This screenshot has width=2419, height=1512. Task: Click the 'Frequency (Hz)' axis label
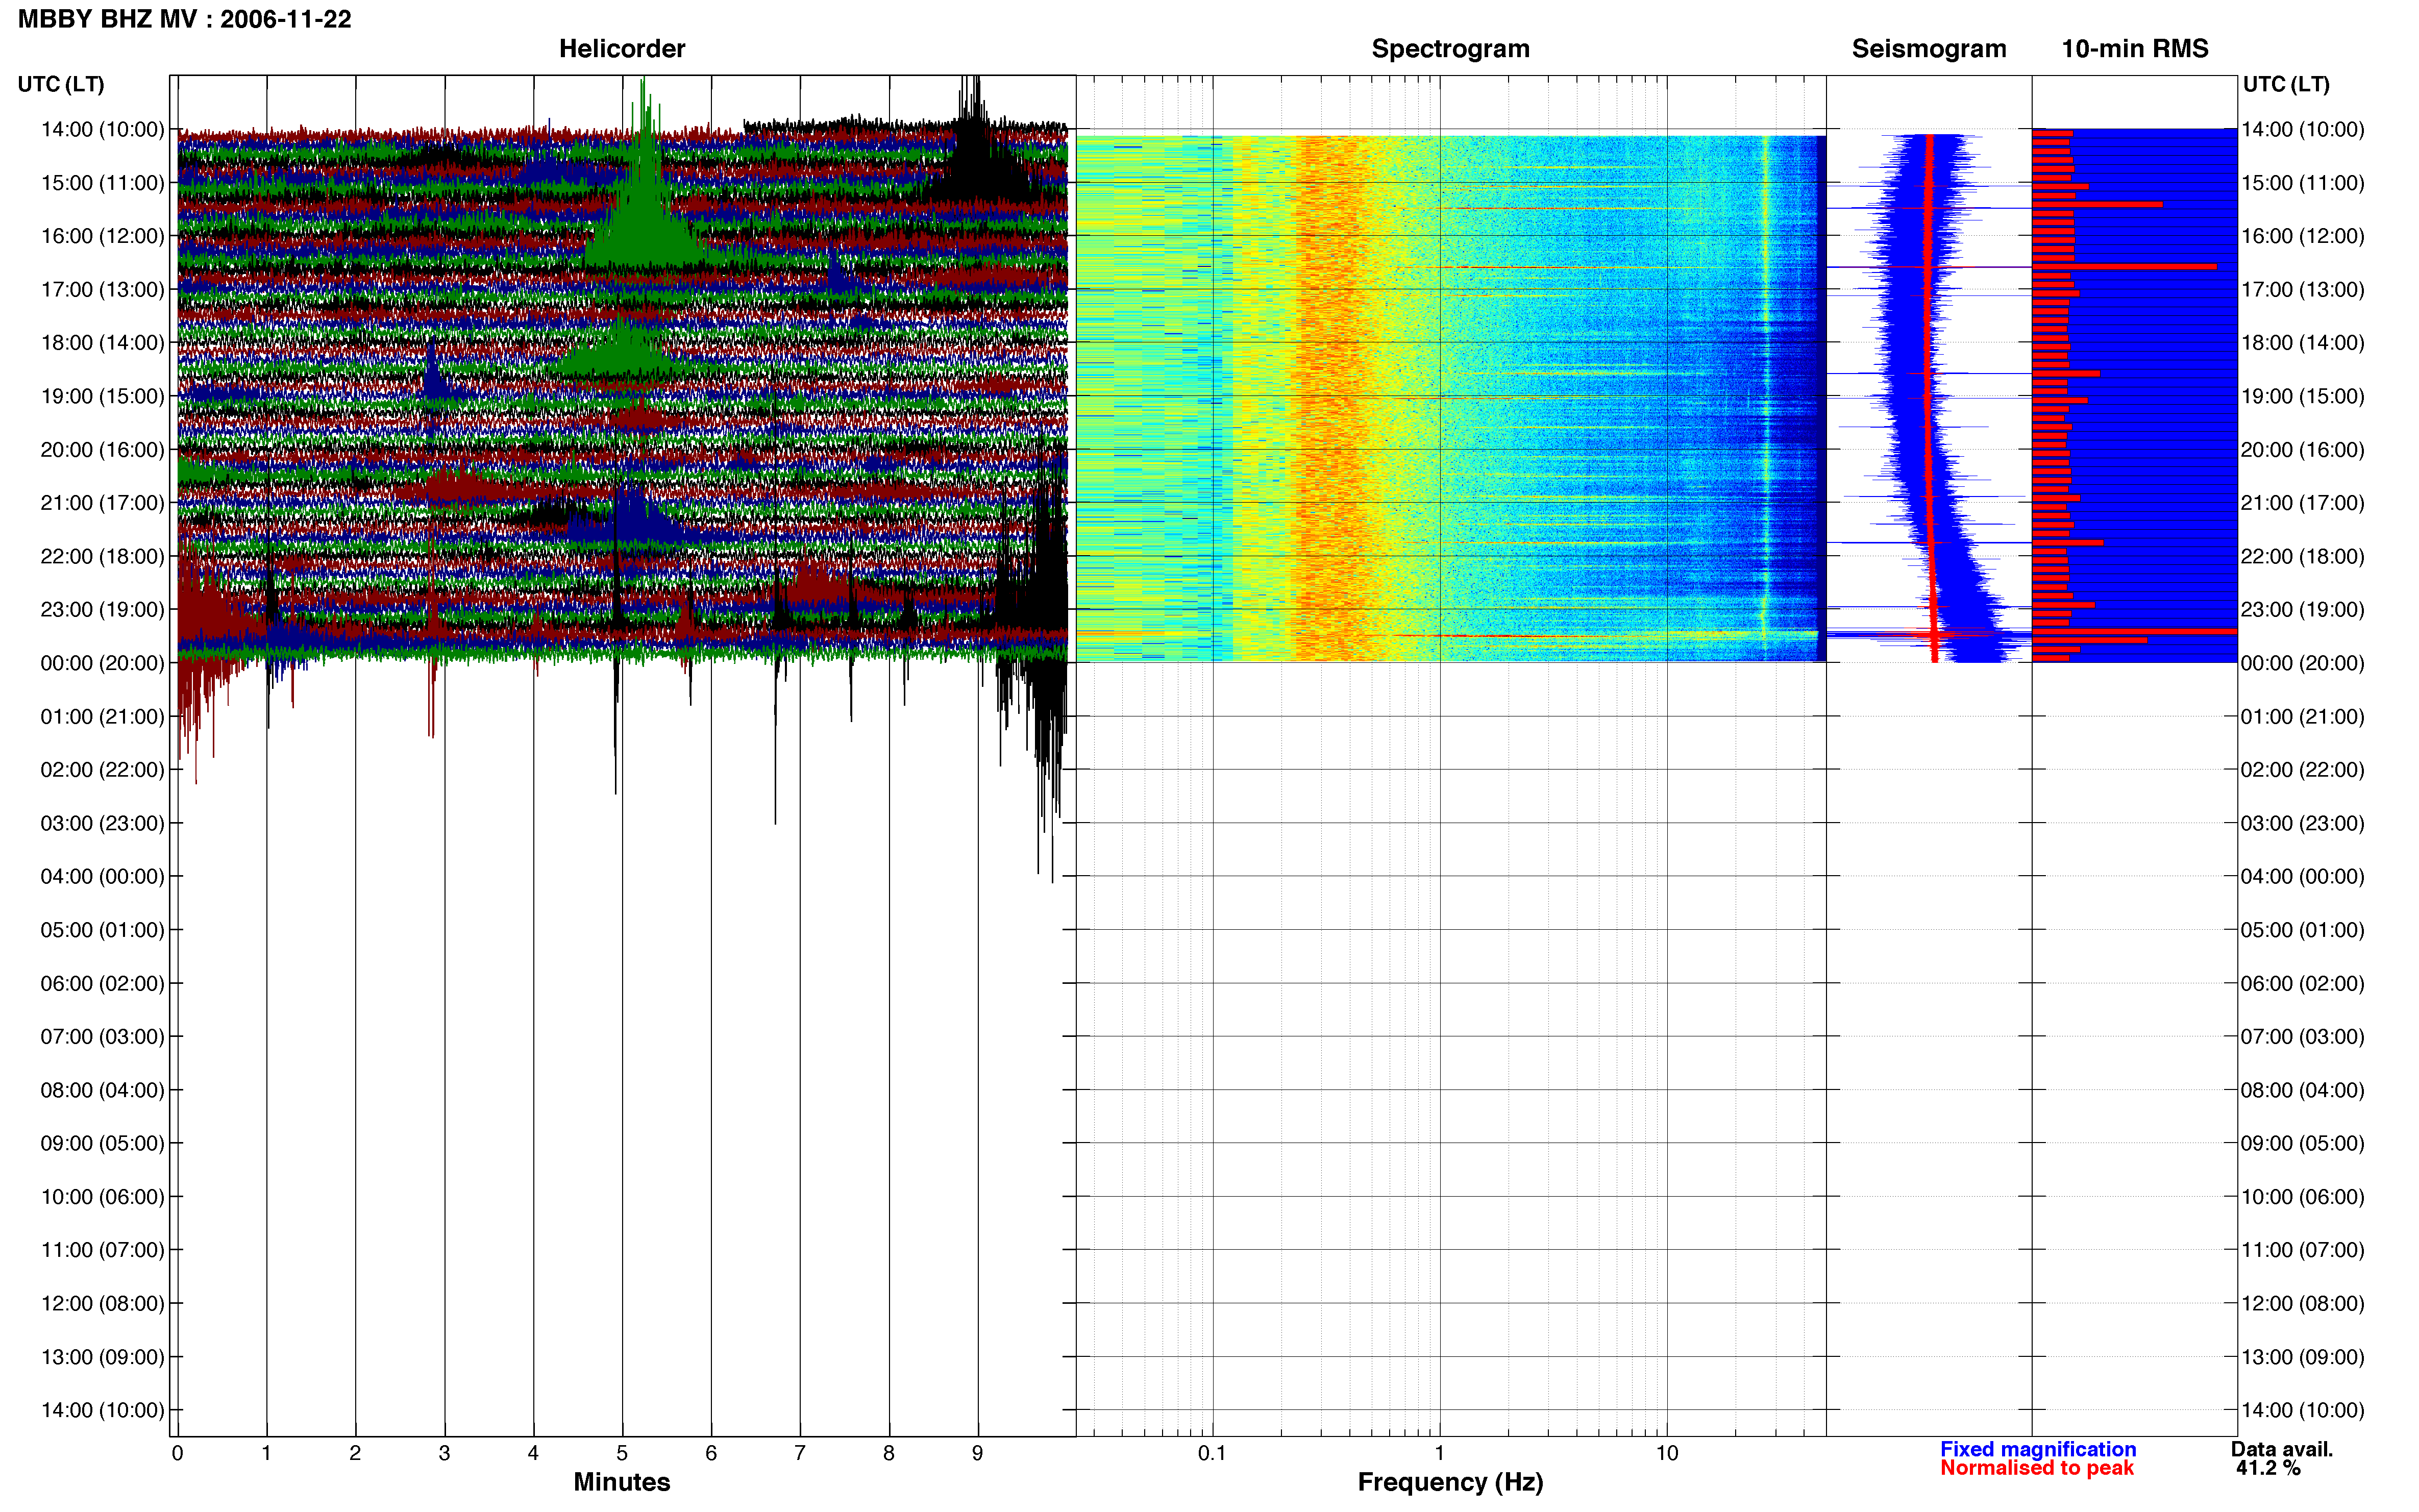[x=1450, y=1482]
